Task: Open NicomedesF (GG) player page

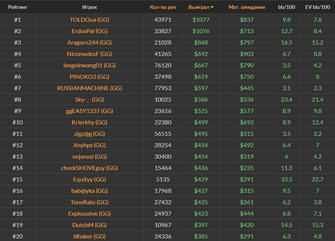Action: tap(89, 54)
